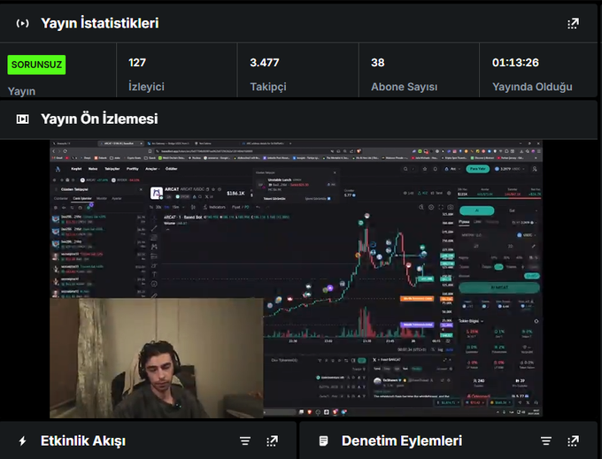
Task: Switch to the Sat tab in preview
Action: [x=512, y=210]
